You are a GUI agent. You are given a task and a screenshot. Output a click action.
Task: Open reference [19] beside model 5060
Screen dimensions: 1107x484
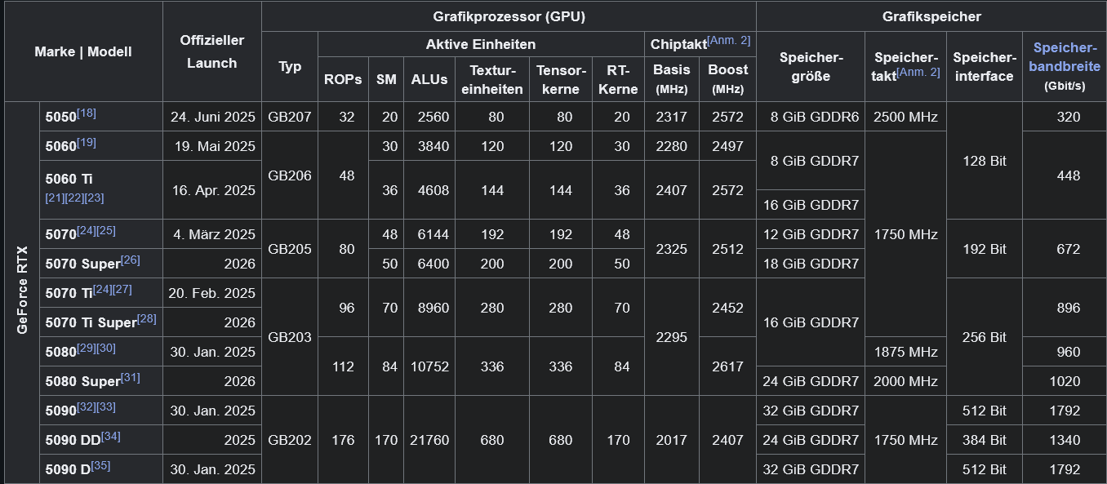tap(87, 142)
